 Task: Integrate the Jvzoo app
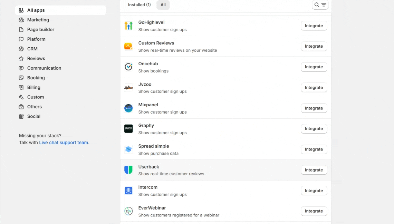(x=314, y=87)
